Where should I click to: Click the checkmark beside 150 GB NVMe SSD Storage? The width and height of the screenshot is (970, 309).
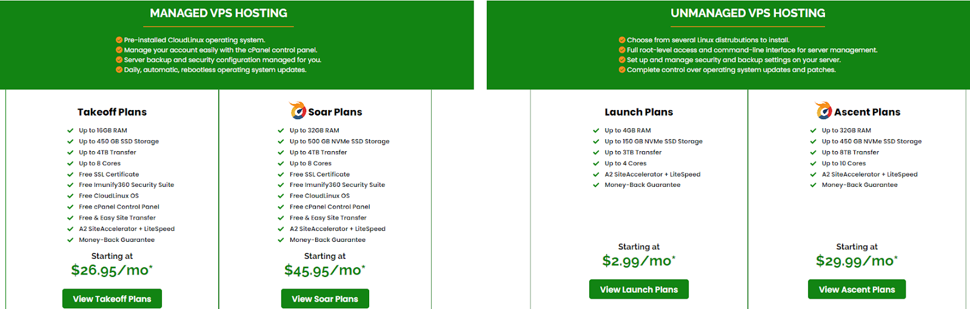point(596,141)
